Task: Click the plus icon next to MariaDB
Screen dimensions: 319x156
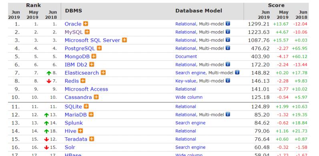Action: coord(91,115)
